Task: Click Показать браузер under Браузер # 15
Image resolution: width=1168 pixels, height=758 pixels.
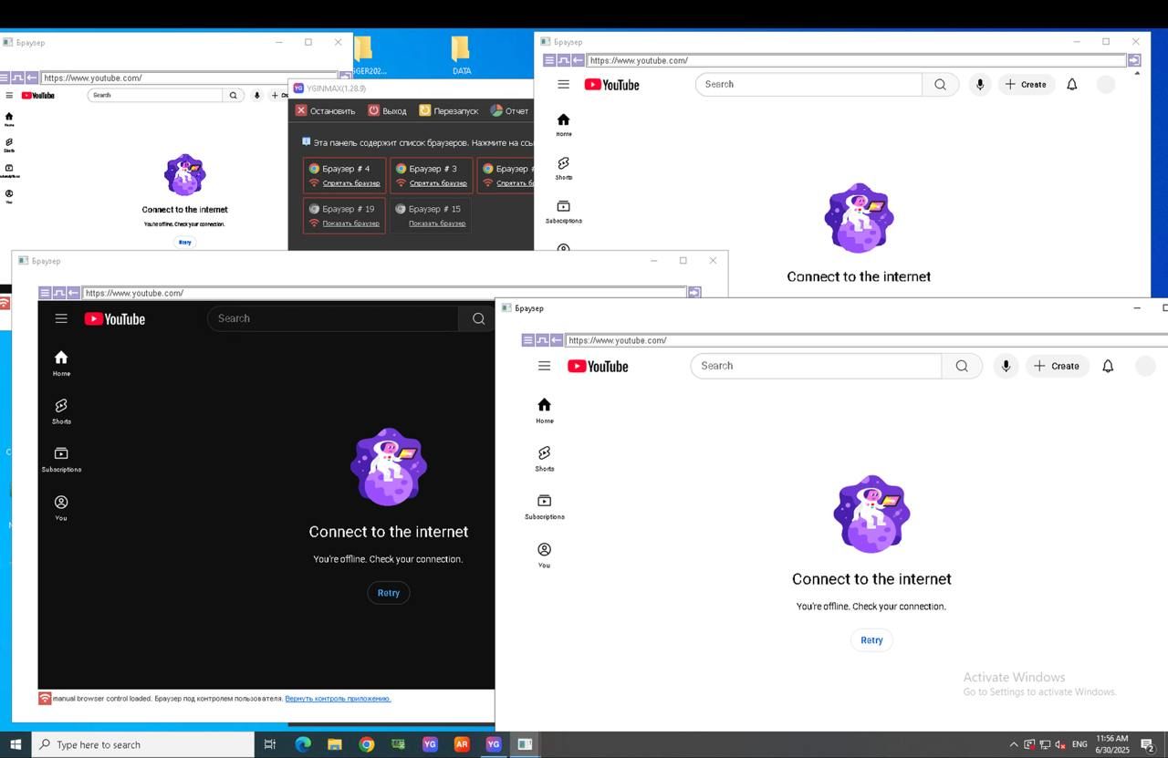Action: [x=437, y=223]
